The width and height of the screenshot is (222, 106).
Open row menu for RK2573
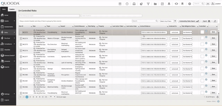coord(21,32)
